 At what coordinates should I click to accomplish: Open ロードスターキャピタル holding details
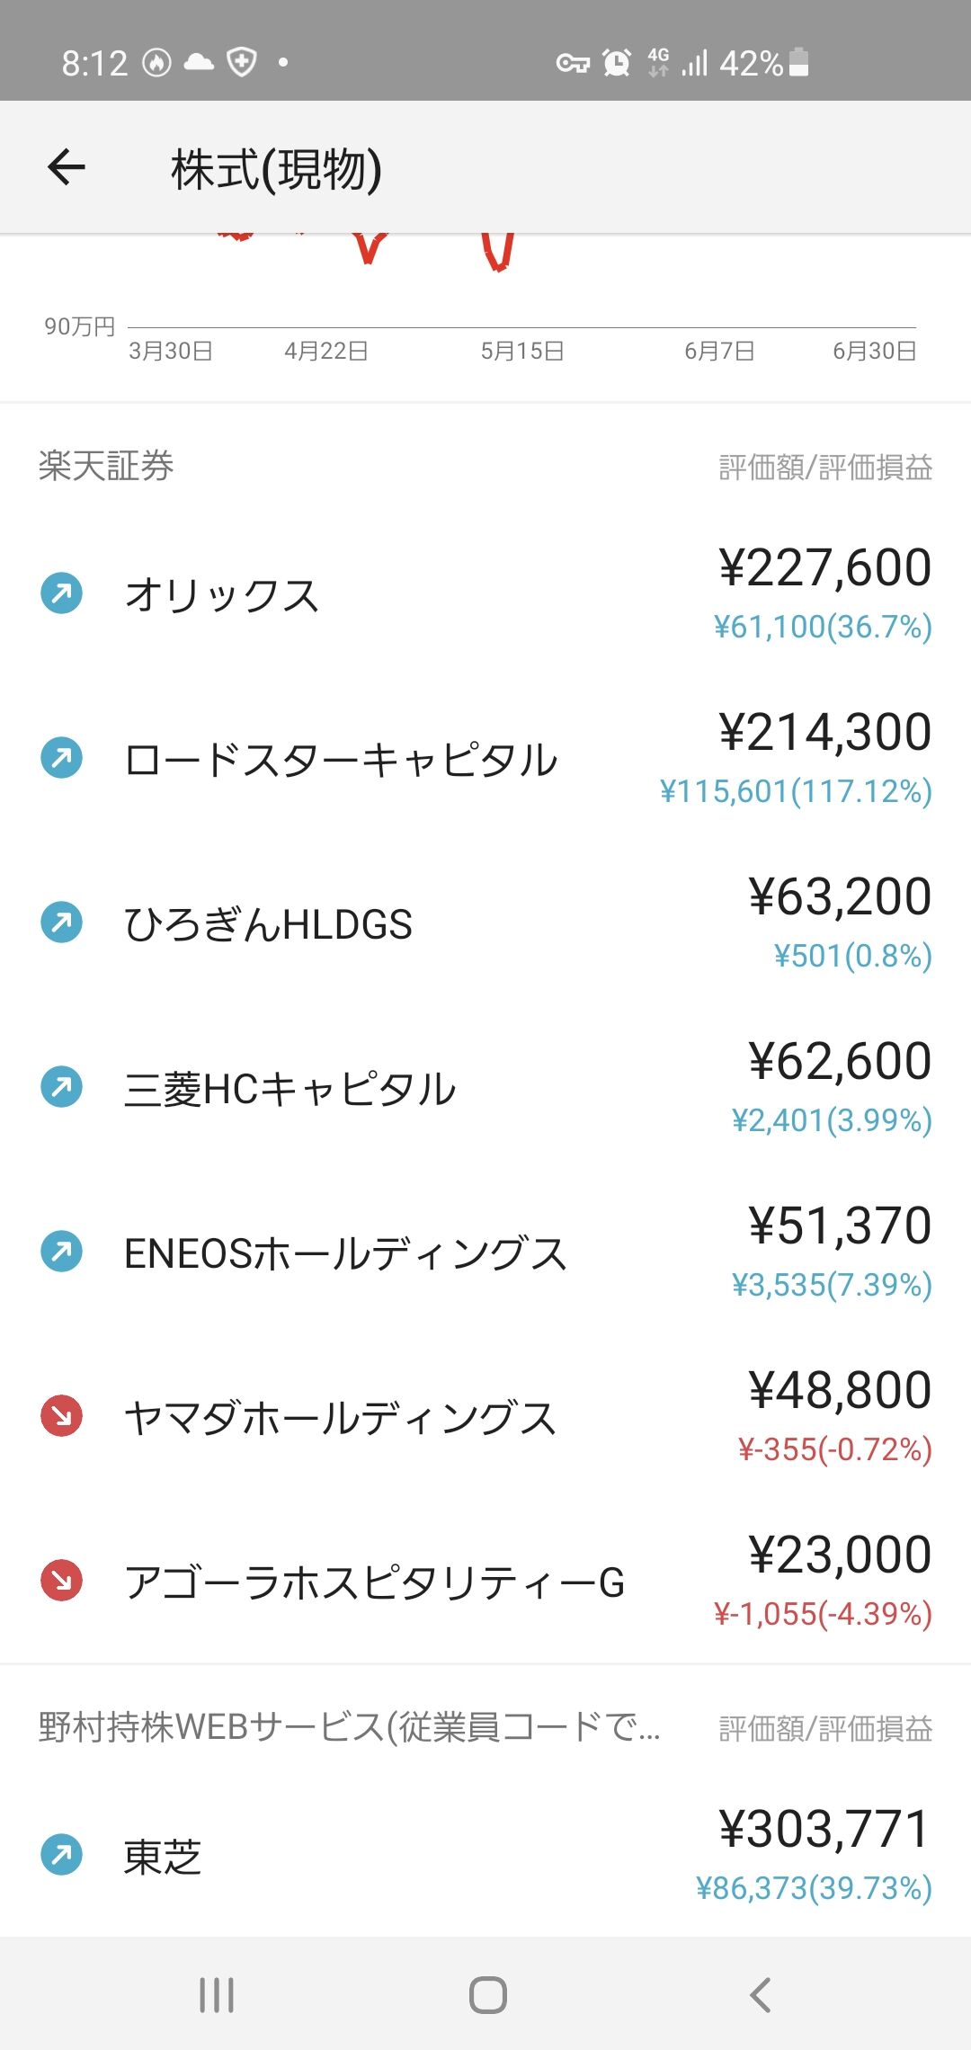coord(341,761)
